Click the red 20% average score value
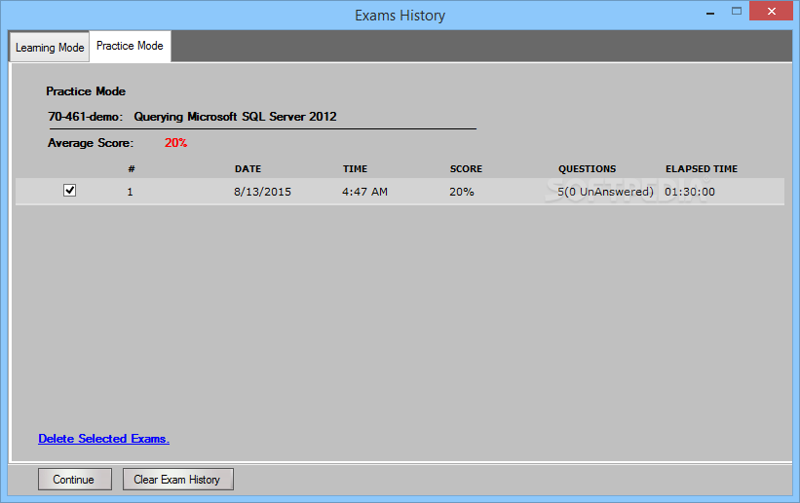Screen dimensions: 800x503 pyautogui.click(x=176, y=143)
